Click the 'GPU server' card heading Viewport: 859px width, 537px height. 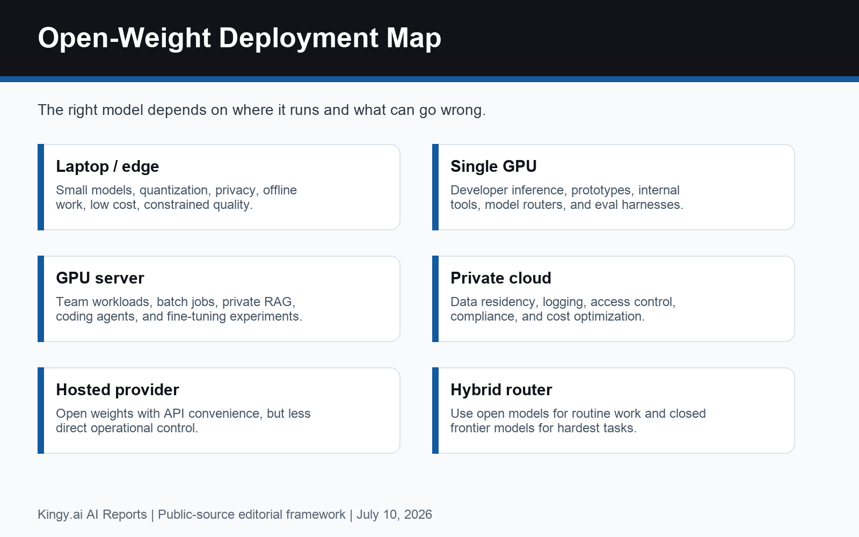point(100,278)
